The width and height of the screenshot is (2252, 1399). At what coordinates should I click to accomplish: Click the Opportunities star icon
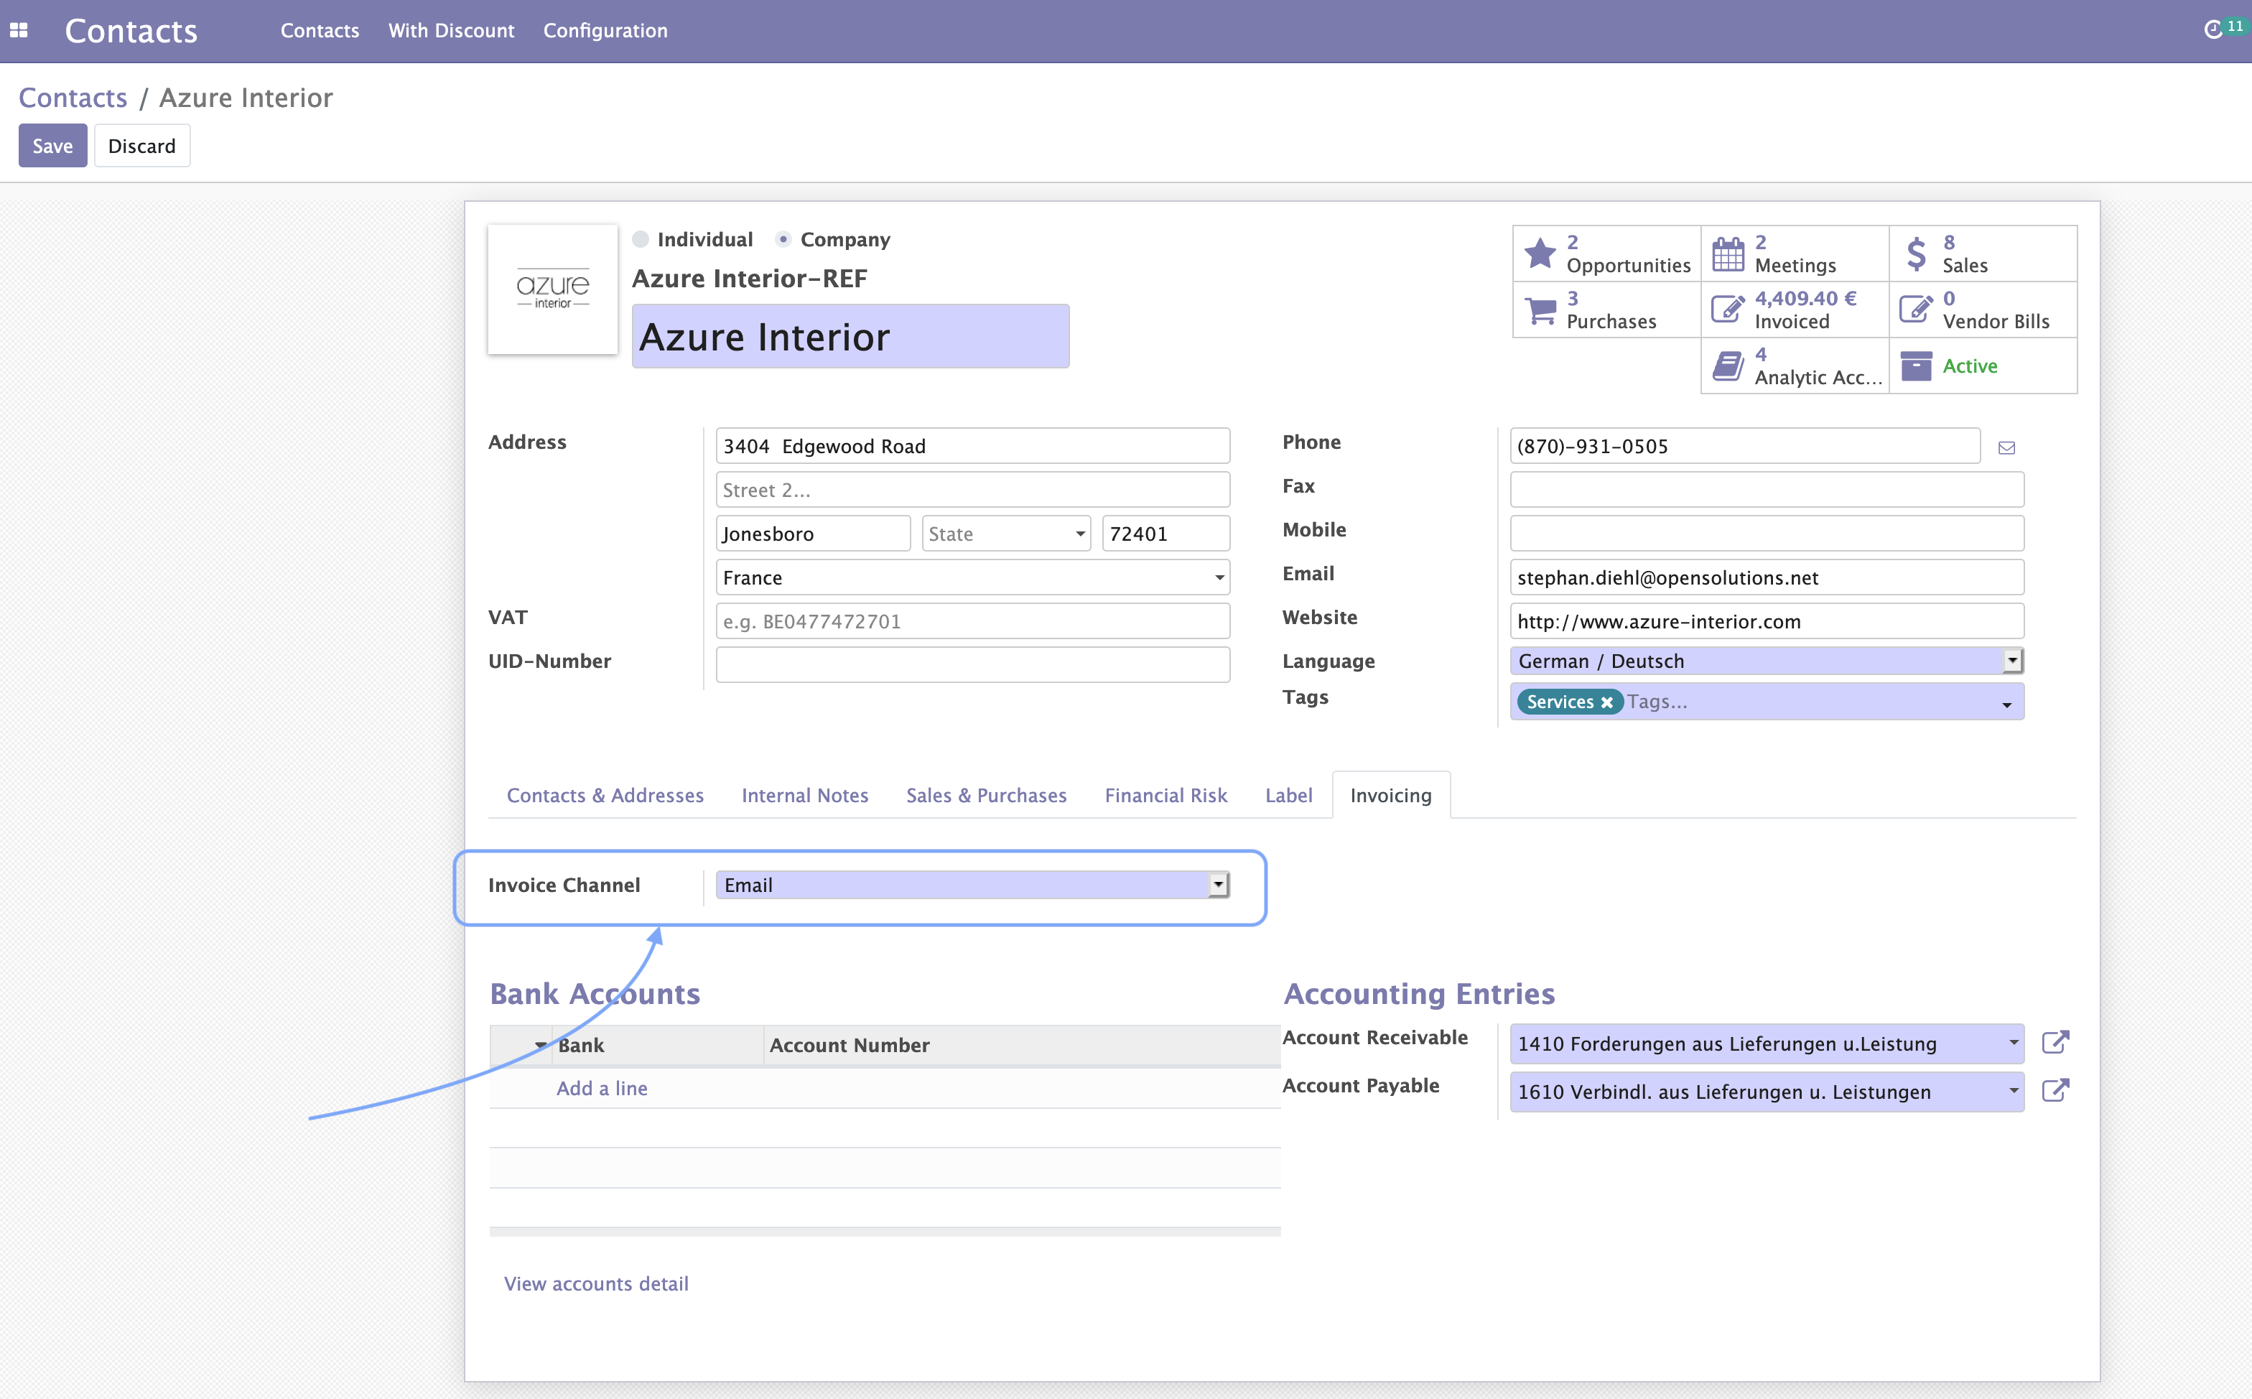click(x=1540, y=253)
